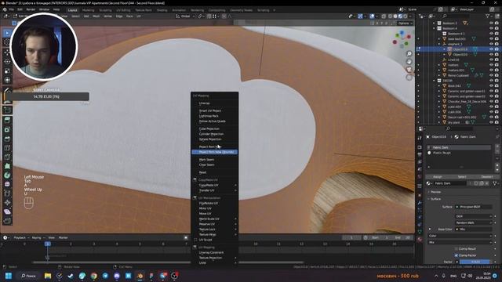Open File Explorer from the taskbar
Image resolution: width=502 pixels, height=282 pixels.
click(48, 276)
